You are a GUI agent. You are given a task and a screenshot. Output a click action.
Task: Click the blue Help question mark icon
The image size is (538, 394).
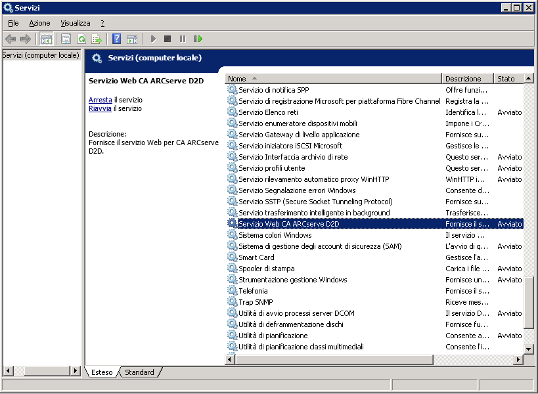pos(116,39)
